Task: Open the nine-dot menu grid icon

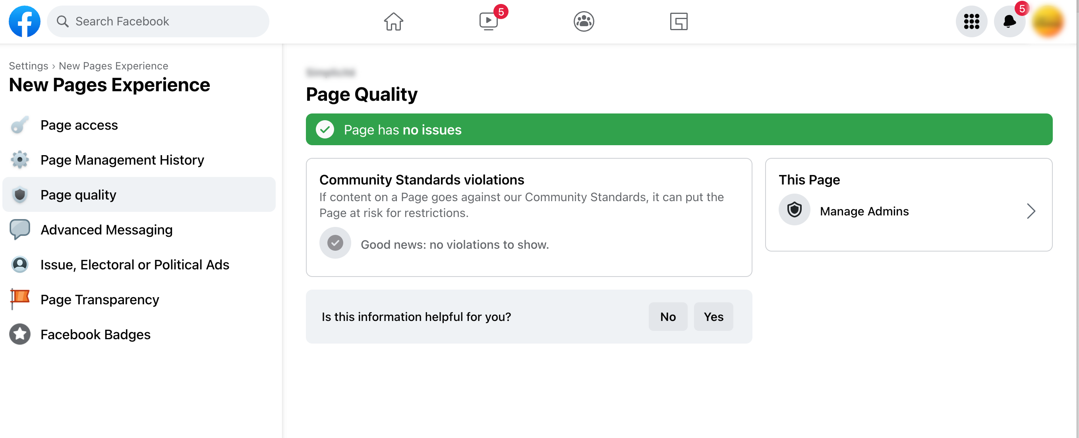Action: (971, 21)
